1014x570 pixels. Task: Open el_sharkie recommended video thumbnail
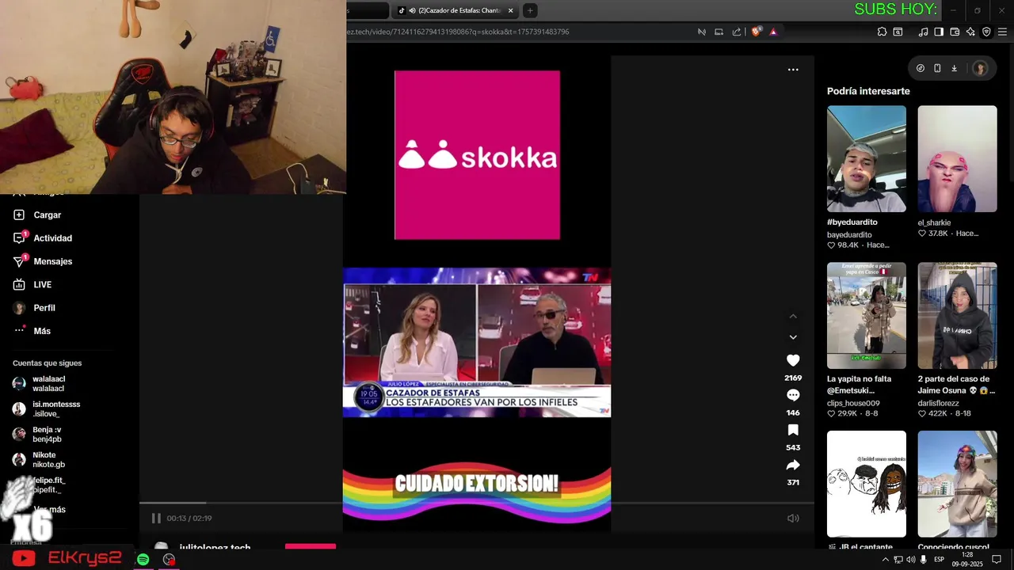pos(957,158)
